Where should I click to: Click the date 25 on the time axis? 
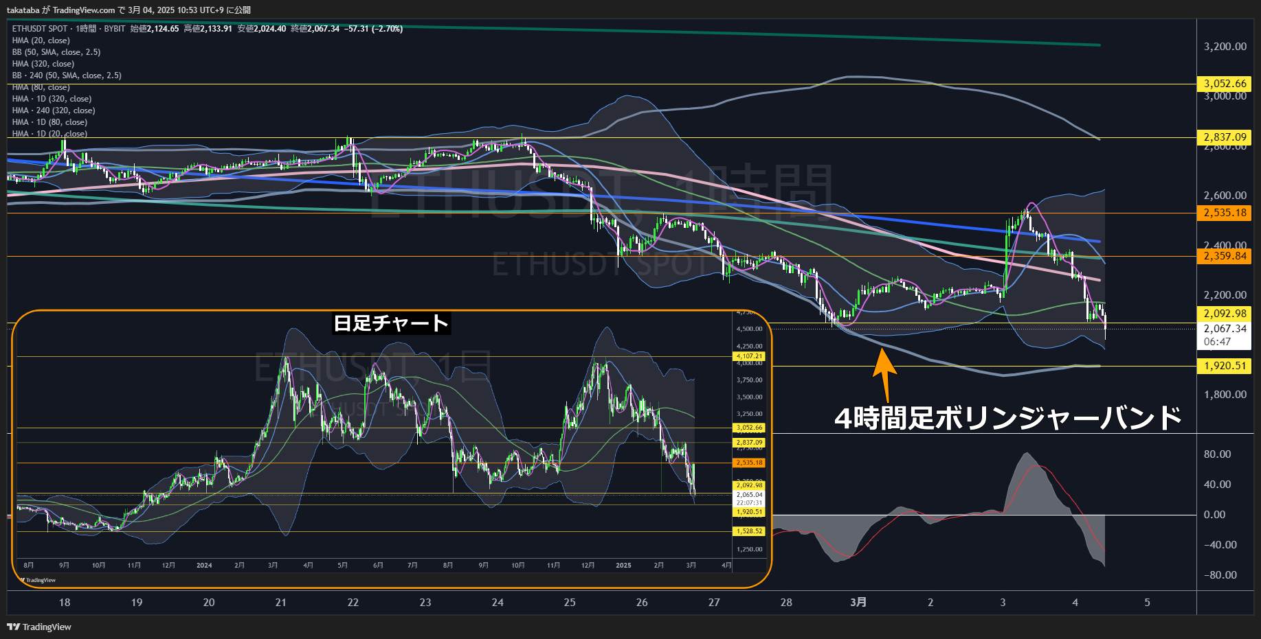(570, 603)
